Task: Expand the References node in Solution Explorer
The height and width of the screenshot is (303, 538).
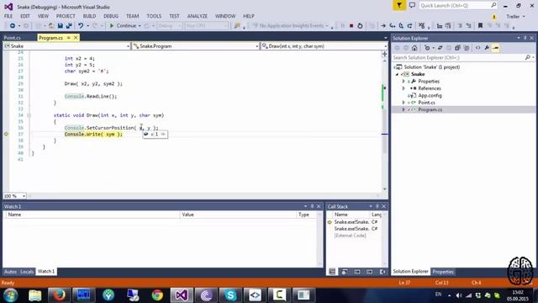Action: (403, 88)
